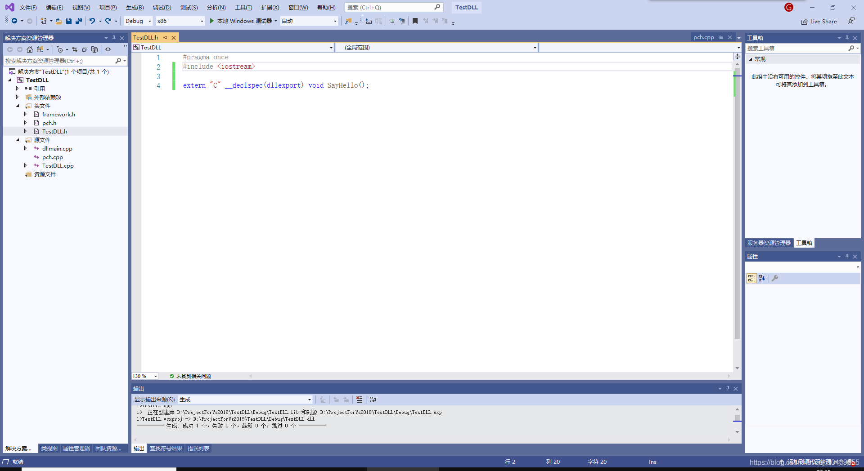This screenshot has height=471, width=864.
Task: Toggle auto-hide pin on Solution Explorer panel
Action: point(114,38)
